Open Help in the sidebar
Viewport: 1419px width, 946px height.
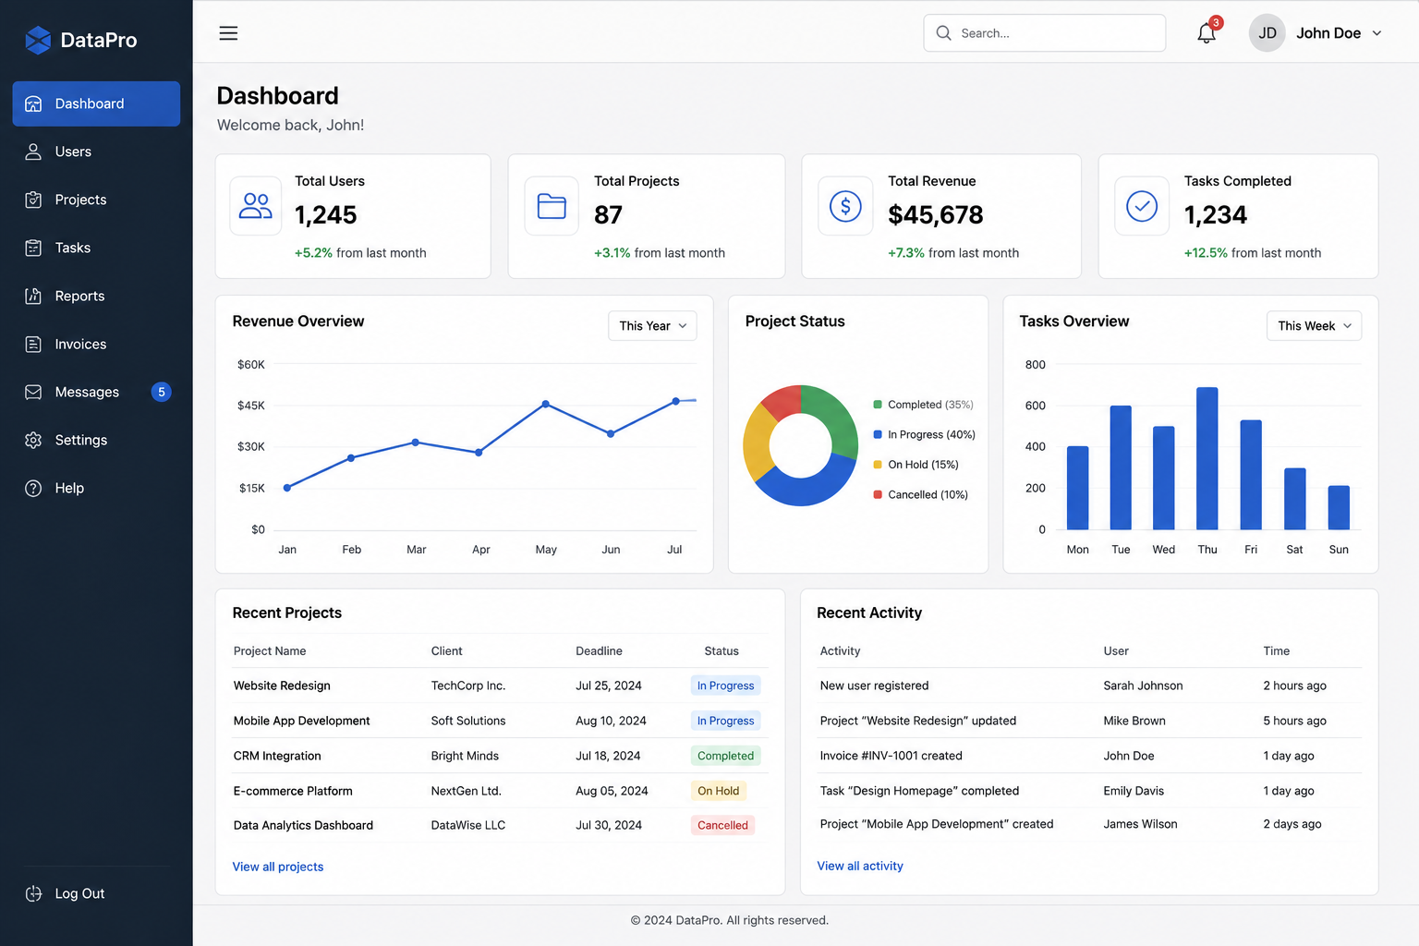[x=96, y=488]
